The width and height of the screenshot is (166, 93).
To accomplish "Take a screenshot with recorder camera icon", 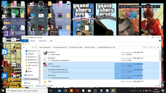I will pos(152,7).
